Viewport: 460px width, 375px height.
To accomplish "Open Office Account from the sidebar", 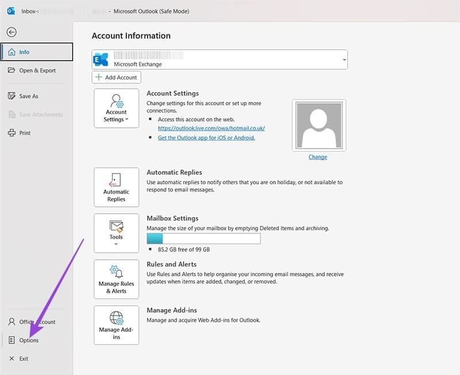I will click(x=11, y=322).
